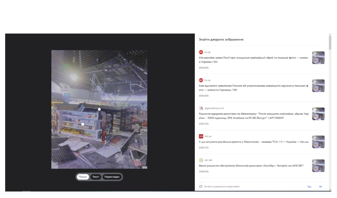
Task: Open thumbnail of the first nv.ua result
Action: (318, 58)
